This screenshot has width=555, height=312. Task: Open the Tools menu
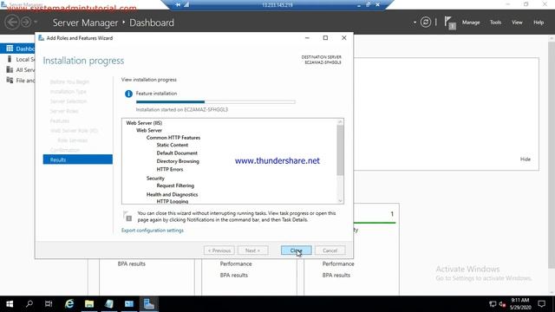tap(495, 23)
